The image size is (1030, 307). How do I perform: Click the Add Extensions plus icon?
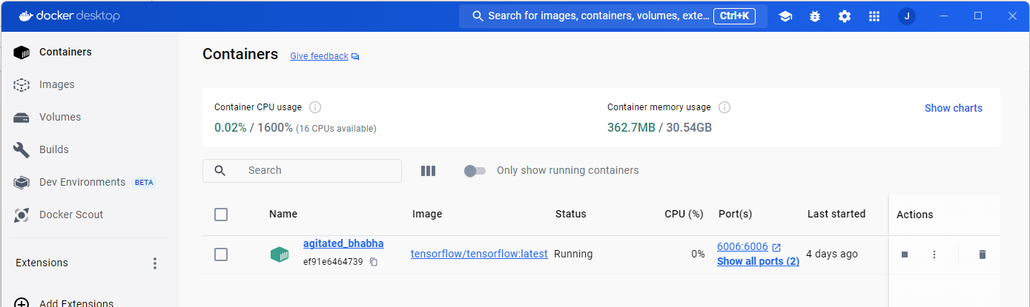[22, 303]
